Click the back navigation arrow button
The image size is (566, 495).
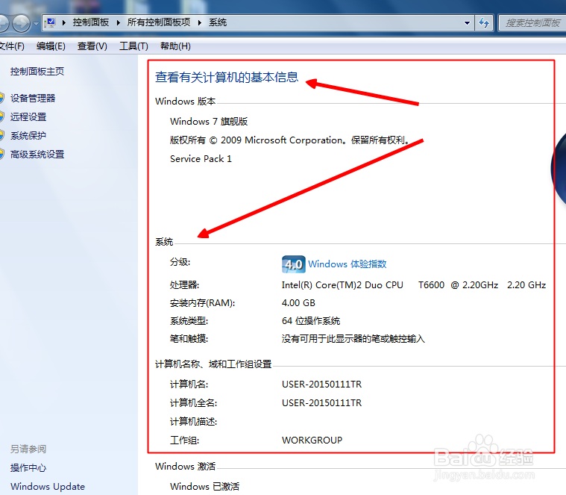pos(3,23)
